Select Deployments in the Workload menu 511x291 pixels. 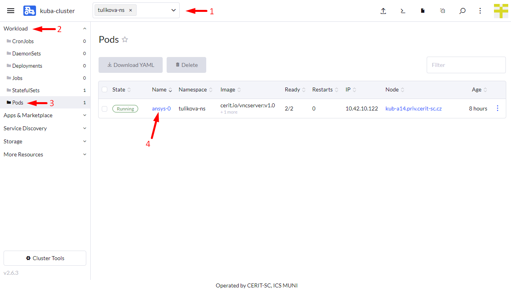pyautogui.click(x=27, y=66)
